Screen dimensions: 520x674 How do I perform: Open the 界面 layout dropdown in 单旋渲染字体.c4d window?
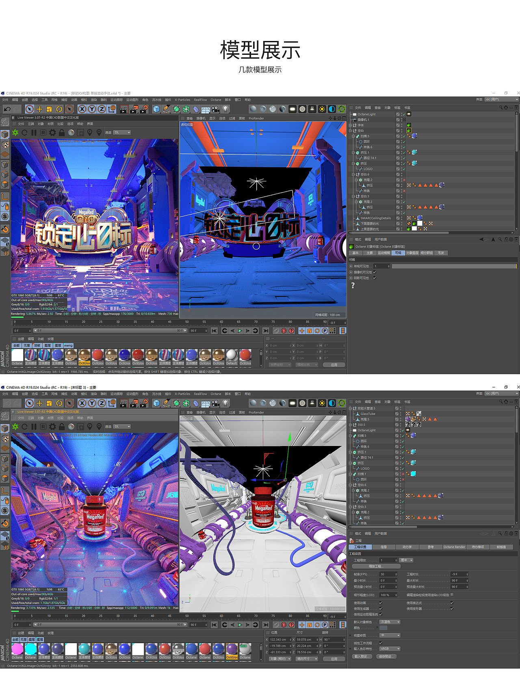(x=501, y=99)
